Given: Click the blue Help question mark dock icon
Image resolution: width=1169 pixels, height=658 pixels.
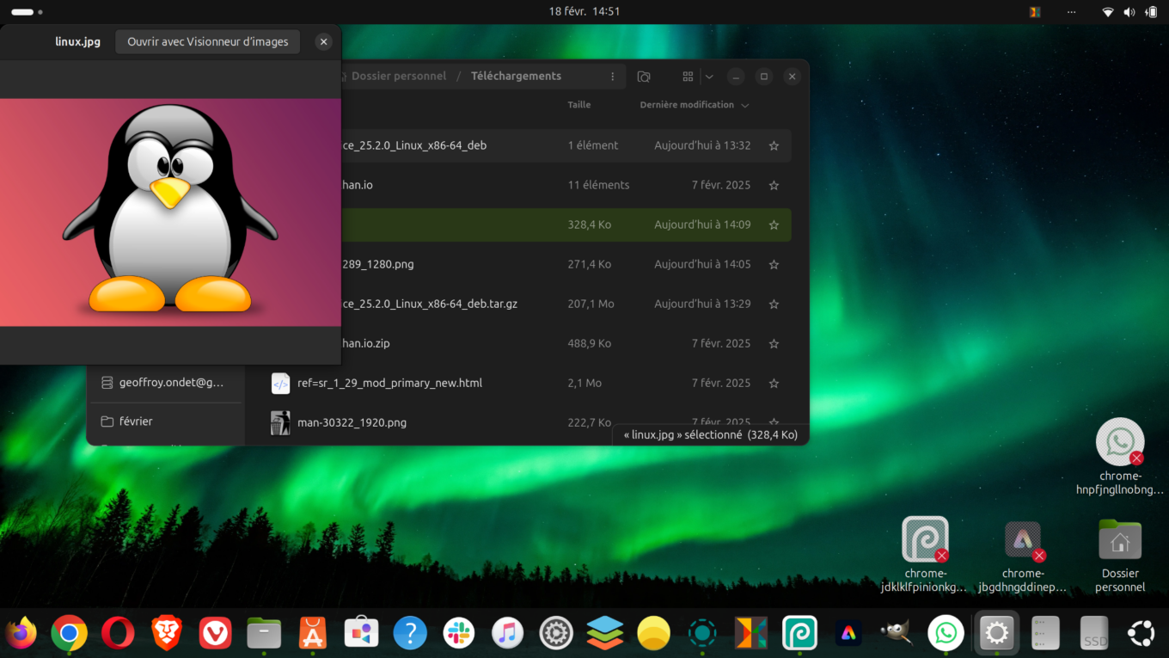Looking at the screenshot, I should tap(410, 634).
